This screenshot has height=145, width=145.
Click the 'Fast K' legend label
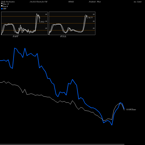click(6, 6)
